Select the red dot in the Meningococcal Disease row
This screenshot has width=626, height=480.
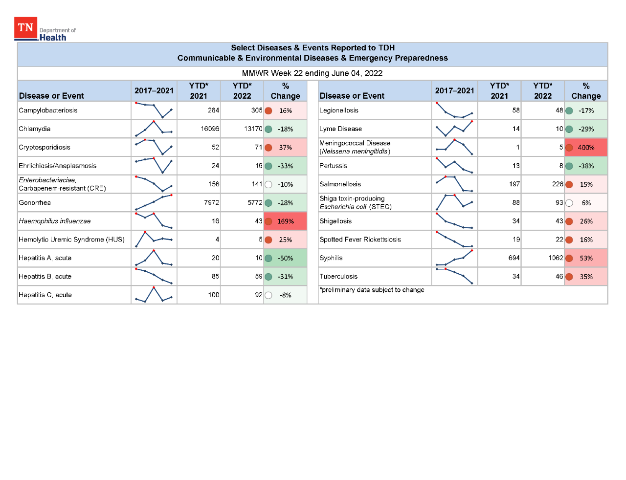coord(569,148)
